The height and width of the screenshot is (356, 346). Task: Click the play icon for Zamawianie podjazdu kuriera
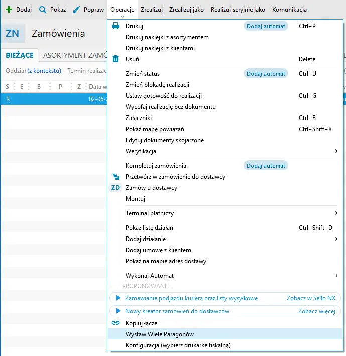pos(118,298)
